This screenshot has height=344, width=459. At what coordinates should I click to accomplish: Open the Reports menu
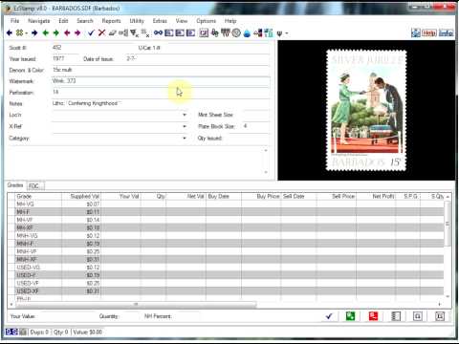coord(111,21)
